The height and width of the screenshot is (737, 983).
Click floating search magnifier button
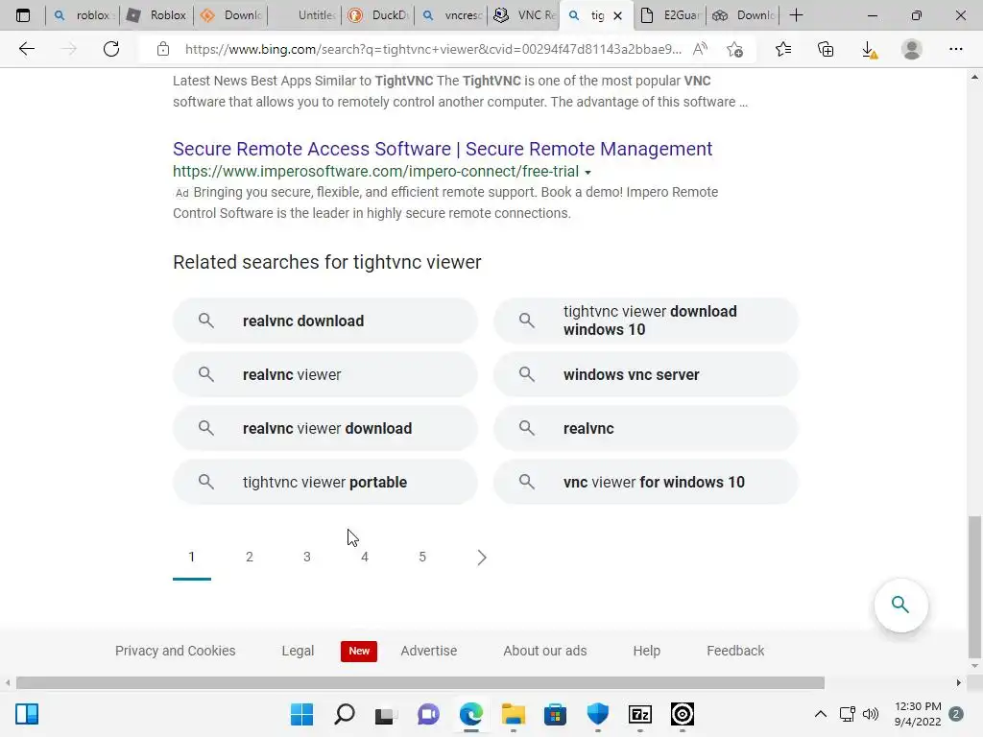(900, 605)
